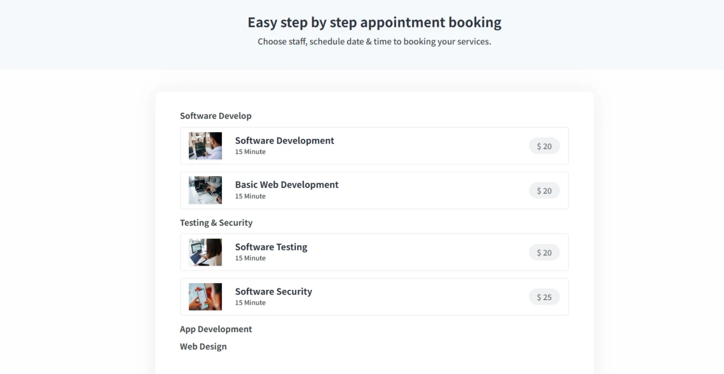This screenshot has width=724, height=374.
Task: Select the Software Development service title
Action: click(x=284, y=141)
